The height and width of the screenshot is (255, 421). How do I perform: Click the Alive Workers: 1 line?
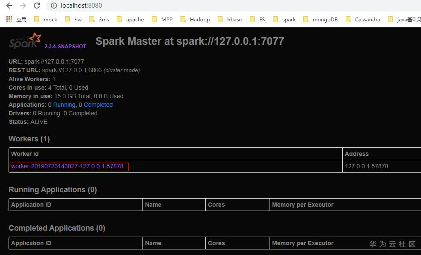tap(32, 79)
